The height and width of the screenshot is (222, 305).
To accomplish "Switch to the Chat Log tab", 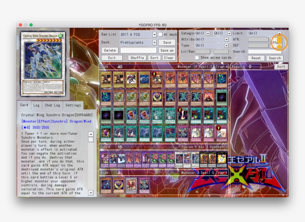I will pyautogui.click(x=52, y=105).
